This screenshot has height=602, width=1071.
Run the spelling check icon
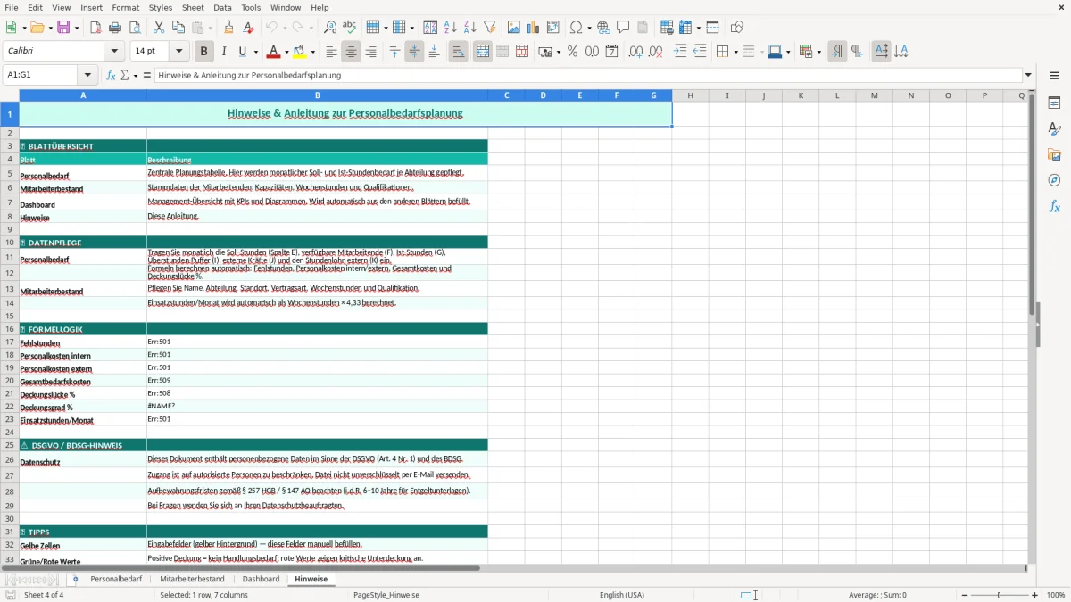(x=350, y=28)
